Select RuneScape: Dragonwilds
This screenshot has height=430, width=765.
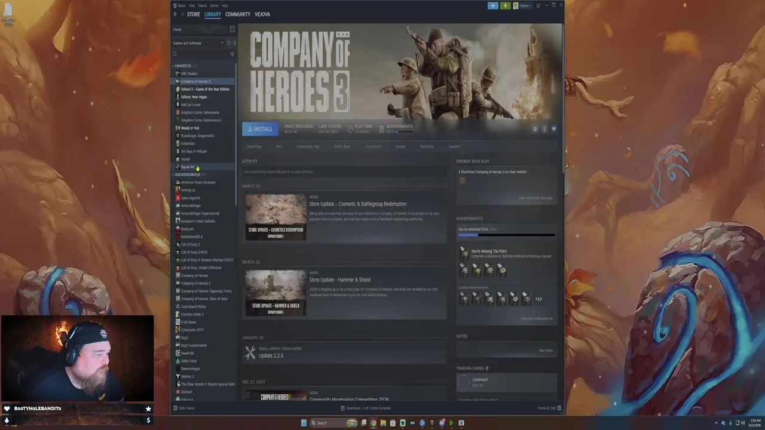pos(197,136)
